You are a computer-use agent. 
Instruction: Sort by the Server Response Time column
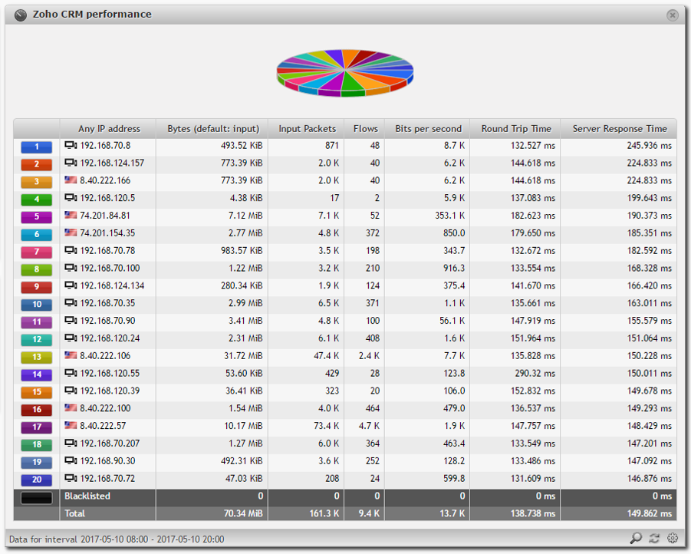(x=619, y=129)
